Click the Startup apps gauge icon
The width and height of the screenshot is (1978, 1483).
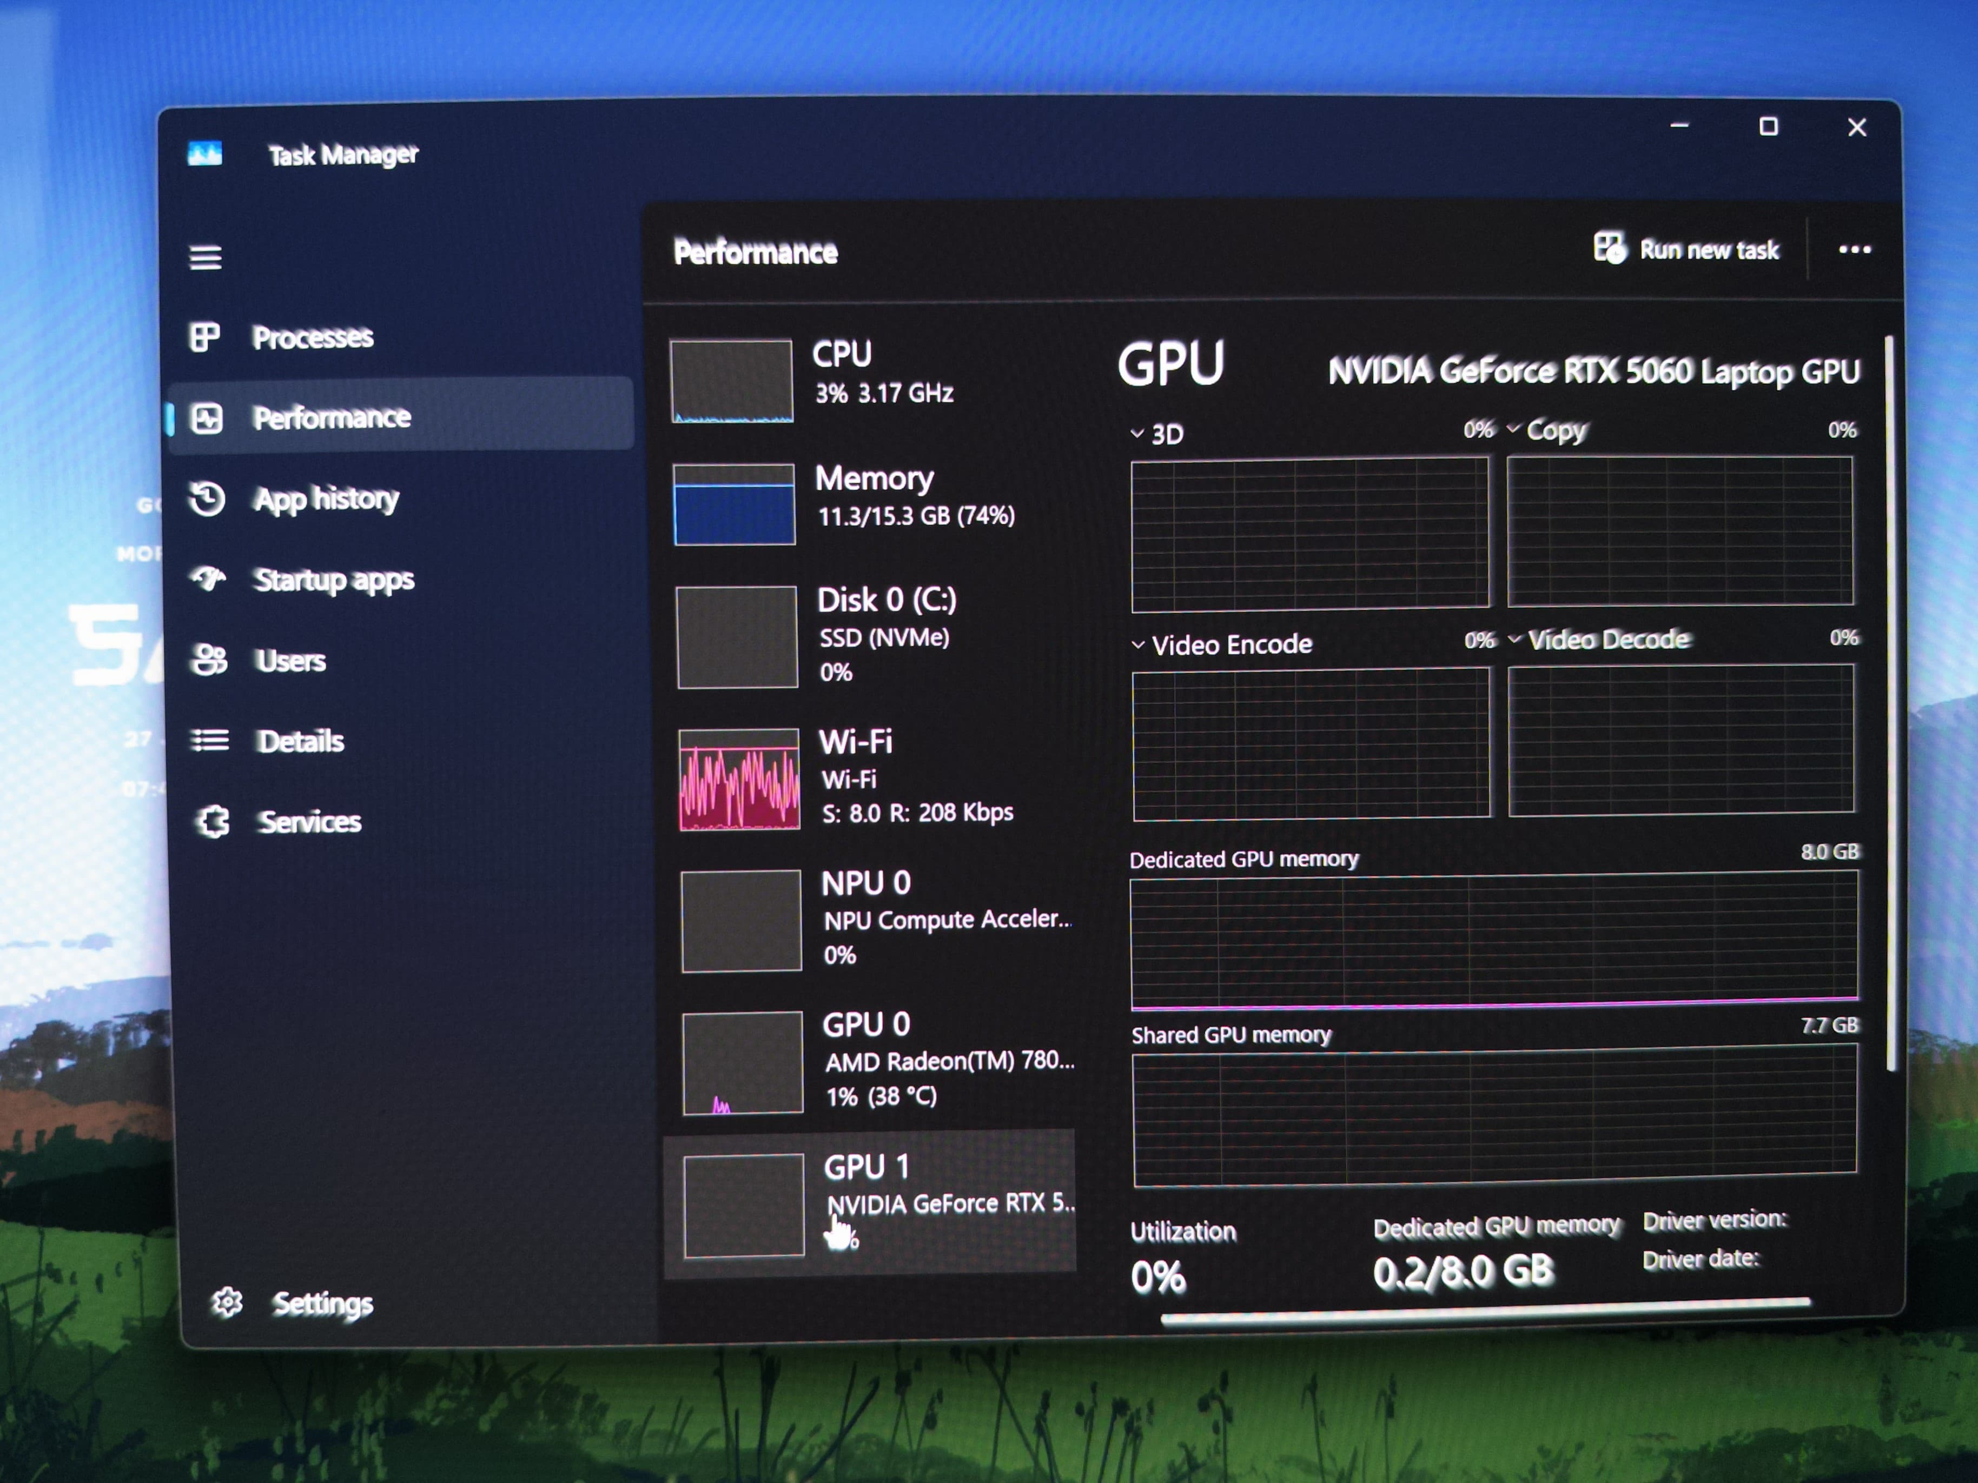pos(208,579)
